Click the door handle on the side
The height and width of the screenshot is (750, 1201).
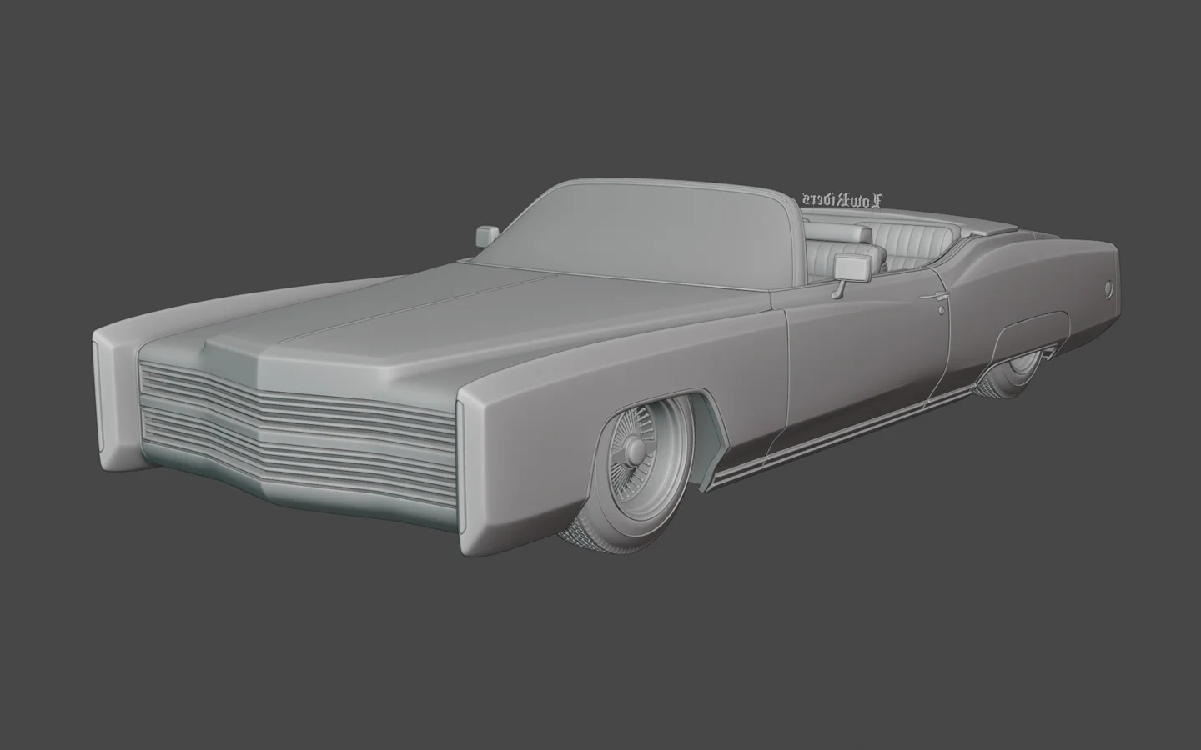[x=934, y=296]
